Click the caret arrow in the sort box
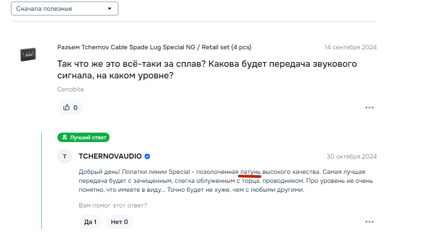 (x=110, y=9)
